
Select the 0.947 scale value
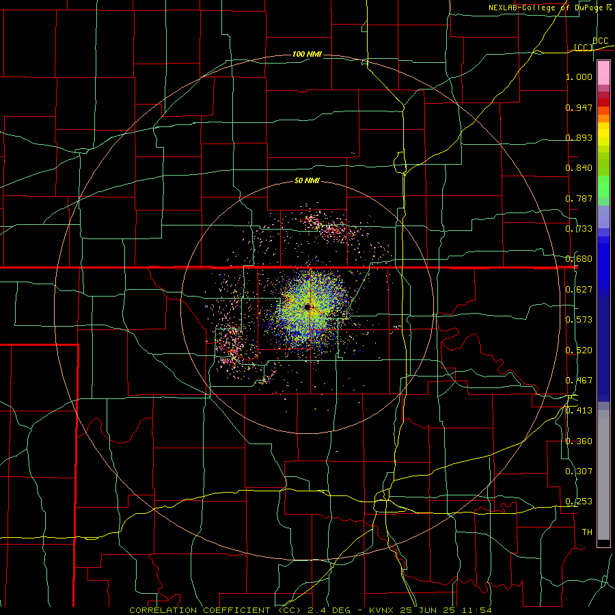(579, 107)
